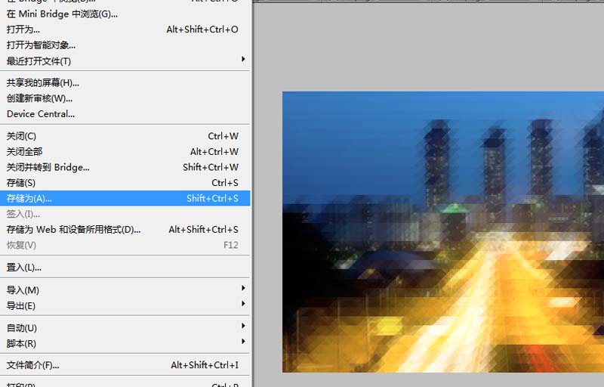604x387 pixels.
Task: Open 存储为 Web 和设备所用格式(D)...
Action: pos(125,229)
